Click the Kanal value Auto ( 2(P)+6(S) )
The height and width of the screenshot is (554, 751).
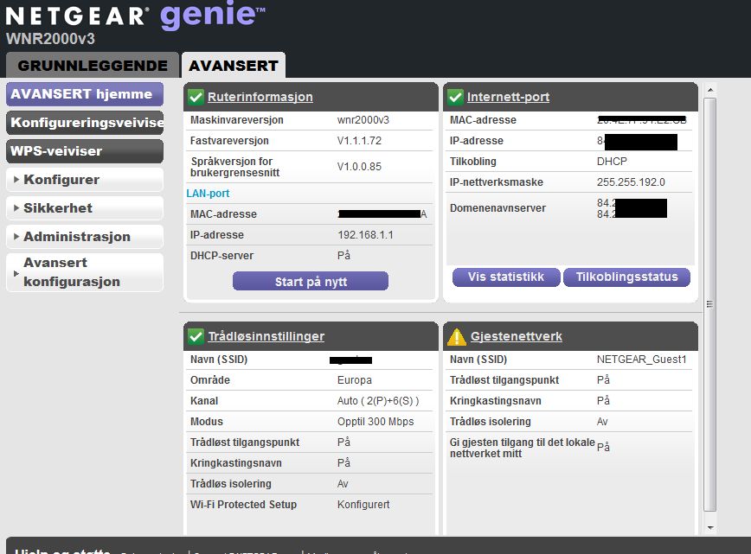click(x=378, y=401)
